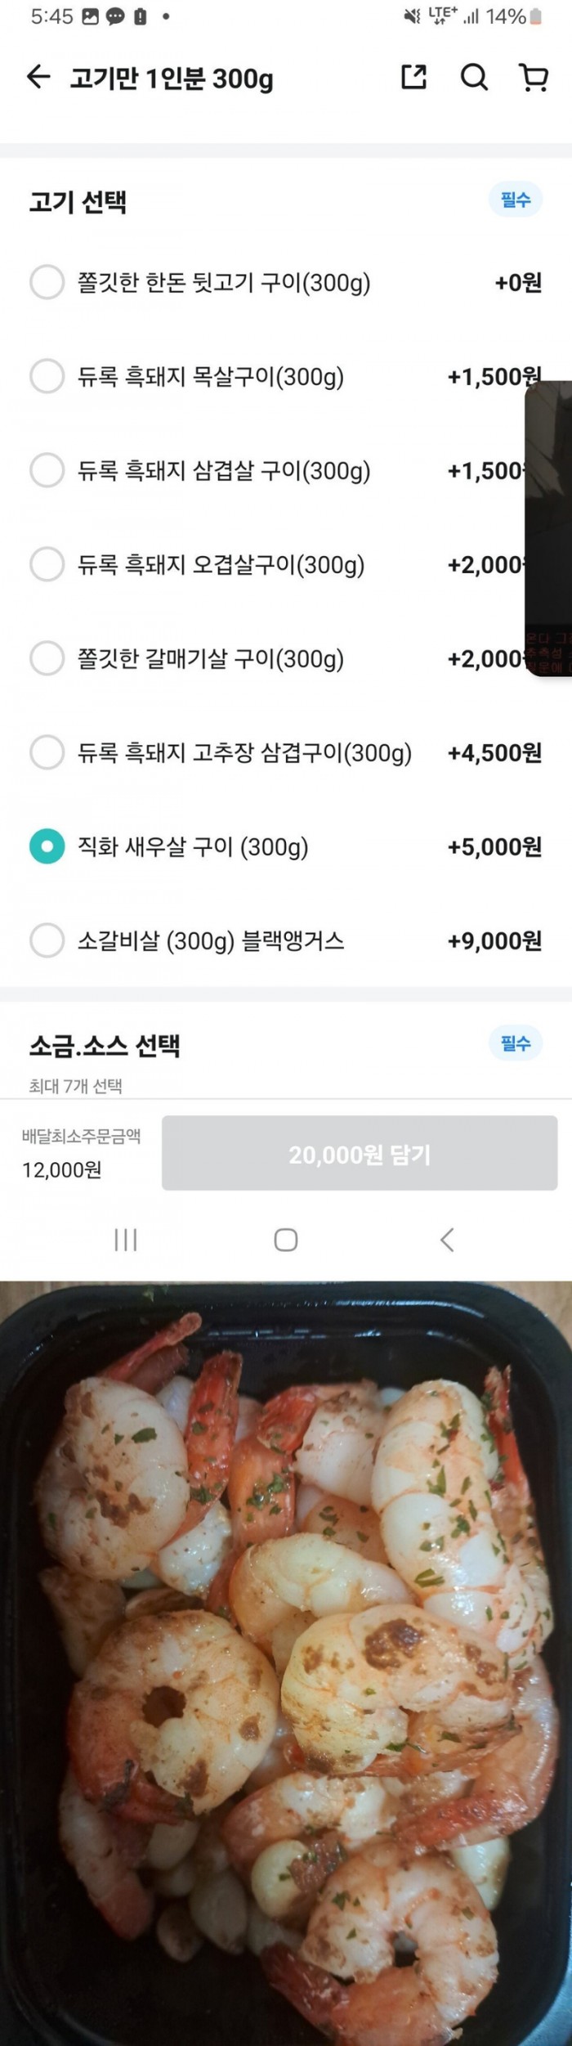Select 듀록 흑돼지 삼겹살 구이 option

click(x=47, y=471)
